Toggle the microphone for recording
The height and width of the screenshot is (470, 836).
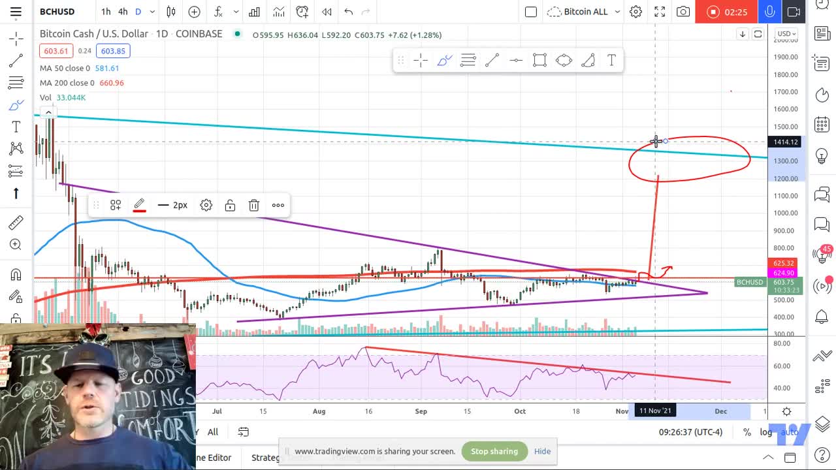tap(770, 12)
